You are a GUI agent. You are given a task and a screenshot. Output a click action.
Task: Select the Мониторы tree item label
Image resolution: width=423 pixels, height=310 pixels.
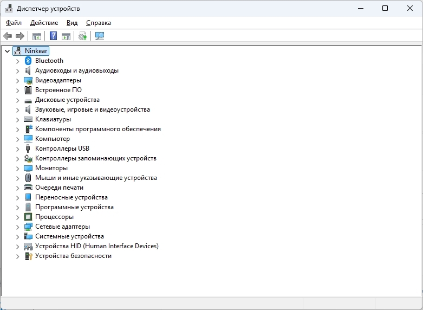click(x=51, y=168)
